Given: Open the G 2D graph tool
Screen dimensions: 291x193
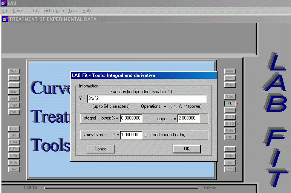Looking at the screenshot, I should (x=230, y=117).
